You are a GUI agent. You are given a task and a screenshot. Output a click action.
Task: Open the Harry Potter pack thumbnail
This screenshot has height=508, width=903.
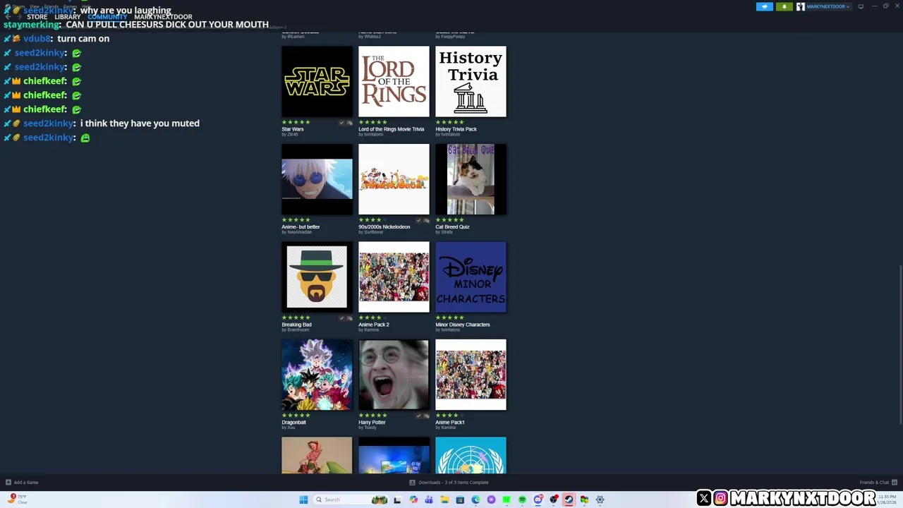[394, 375]
